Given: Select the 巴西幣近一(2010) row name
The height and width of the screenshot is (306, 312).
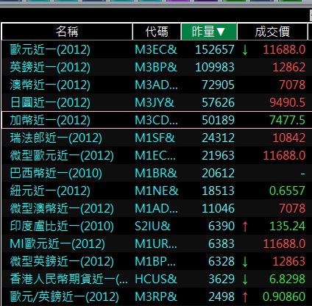Looking at the screenshot, I should click(56, 174).
